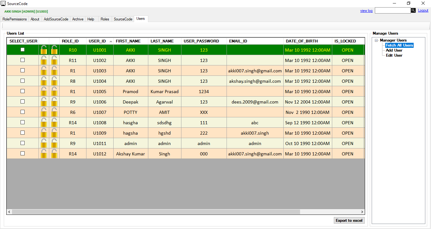This screenshot has width=431, height=229.
Task: Click the right padlock icon in U1011 row
Action: (54, 143)
